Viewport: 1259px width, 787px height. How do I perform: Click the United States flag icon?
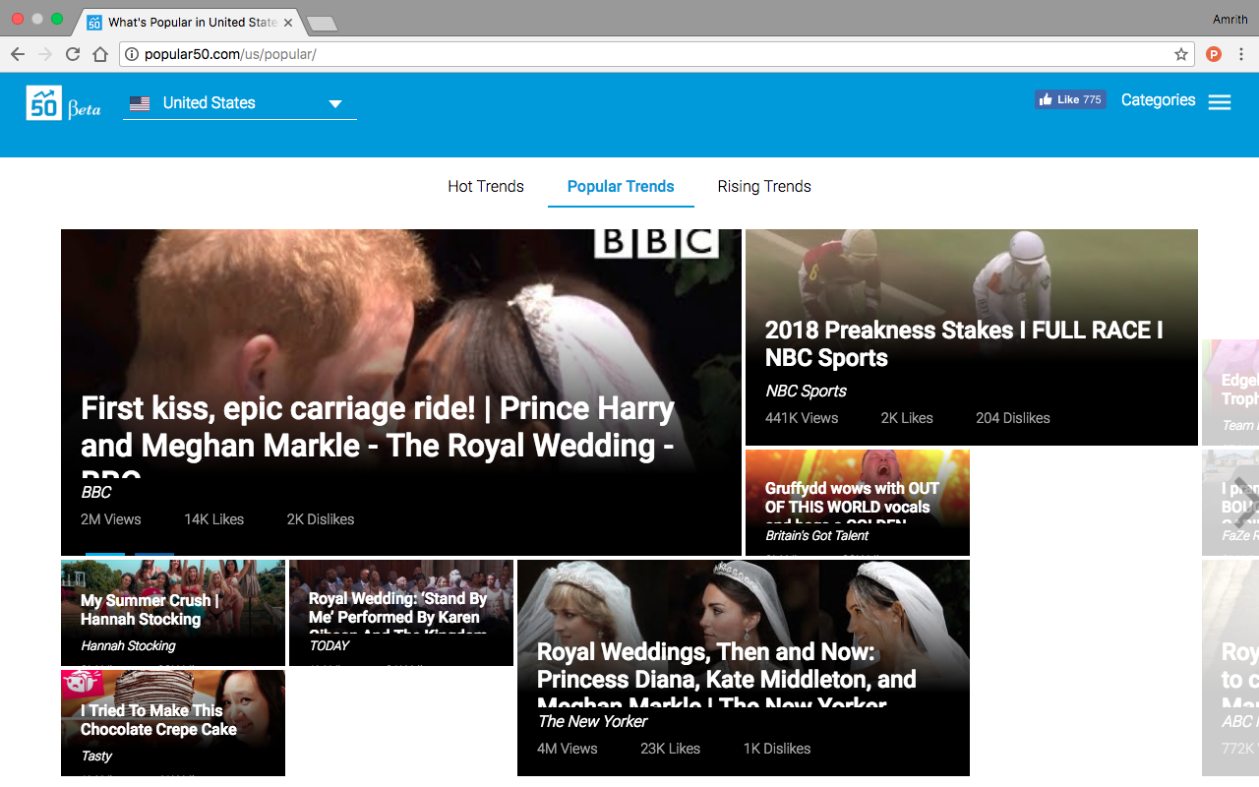pyautogui.click(x=140, y=103)
